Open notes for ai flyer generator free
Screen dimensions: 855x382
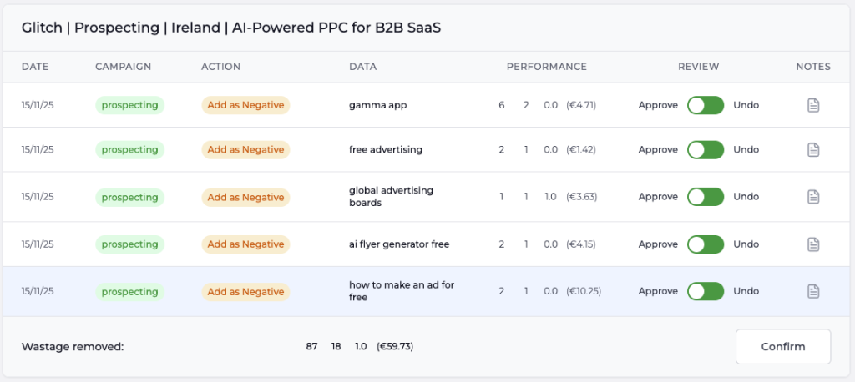click(813, 244)
